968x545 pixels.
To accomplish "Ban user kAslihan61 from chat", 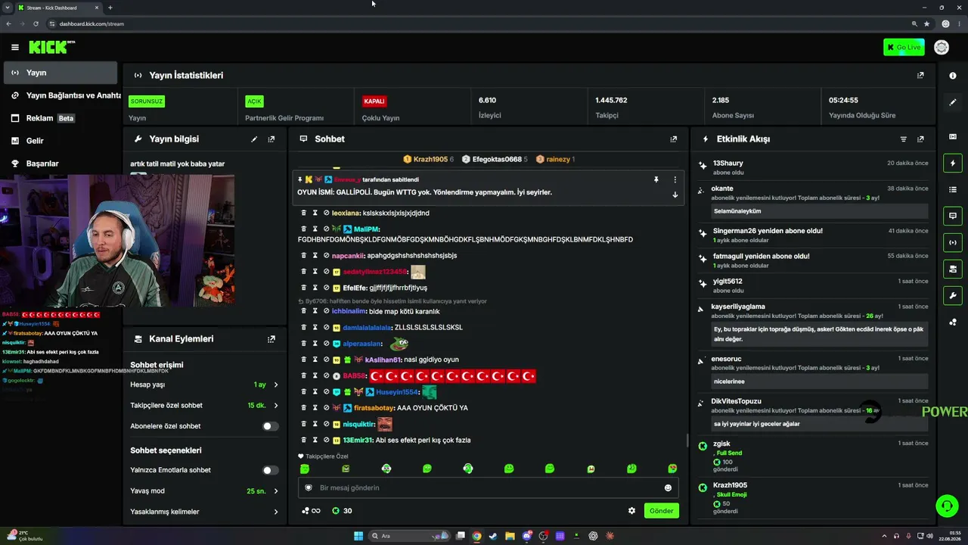I will pos(327,360).
